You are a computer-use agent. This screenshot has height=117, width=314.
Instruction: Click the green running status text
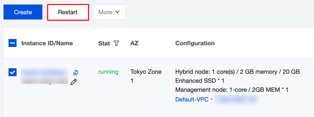click(108, 72)
